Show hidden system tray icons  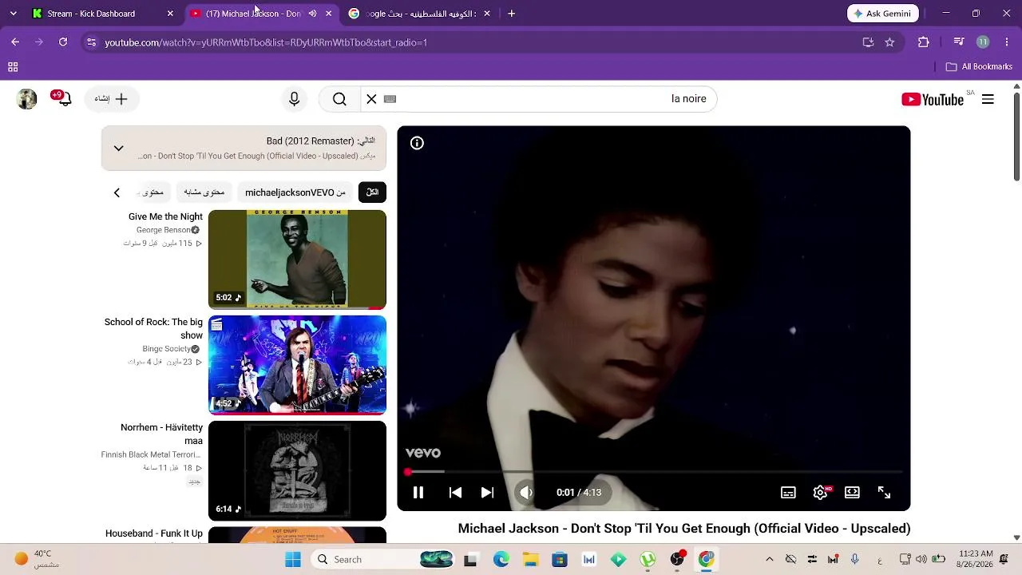pos(769,560)
